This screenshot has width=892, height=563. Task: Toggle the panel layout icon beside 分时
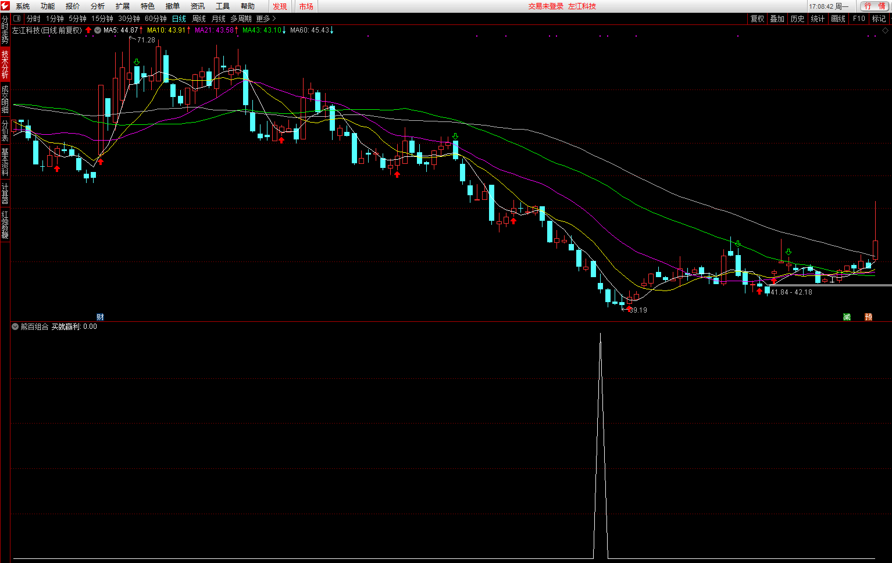tap(17, 19)
